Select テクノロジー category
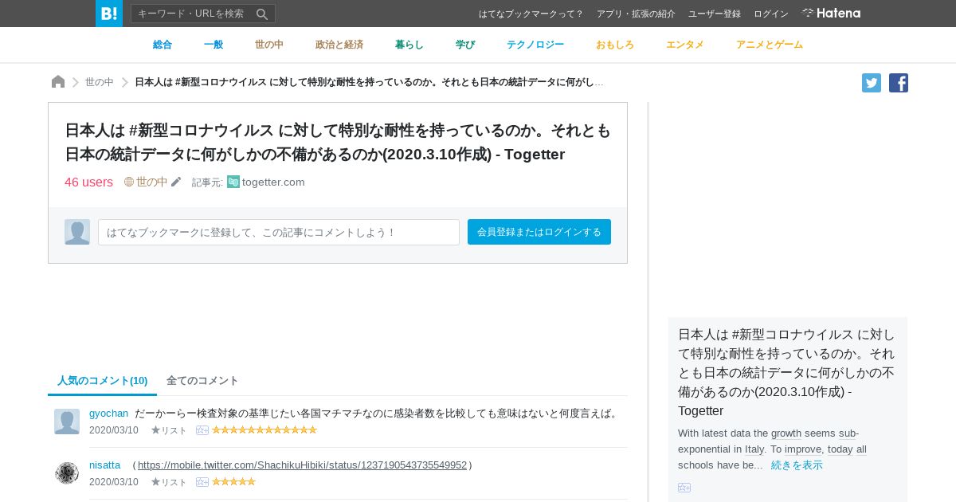 (x=535, y=45)
